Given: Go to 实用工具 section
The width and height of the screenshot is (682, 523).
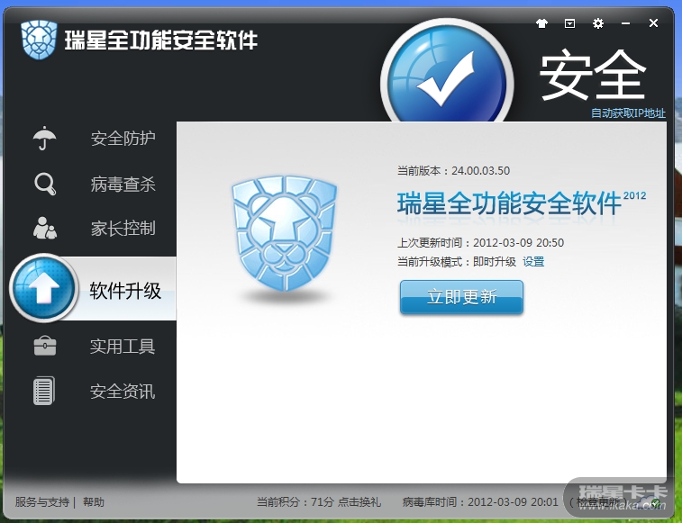Looking at the screenshot, I should (123, 347).
